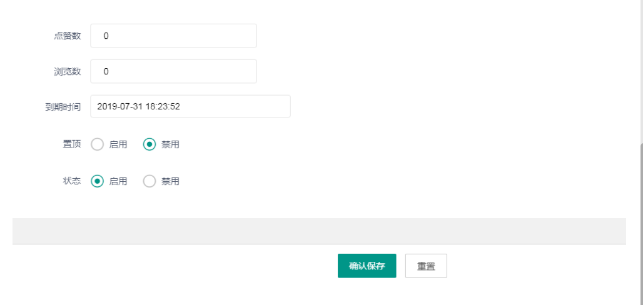Click the 启用 text in the 状态 row
The width and height of the screenshot is (643, 305).
pyautogui.click(x=118, y=181)
